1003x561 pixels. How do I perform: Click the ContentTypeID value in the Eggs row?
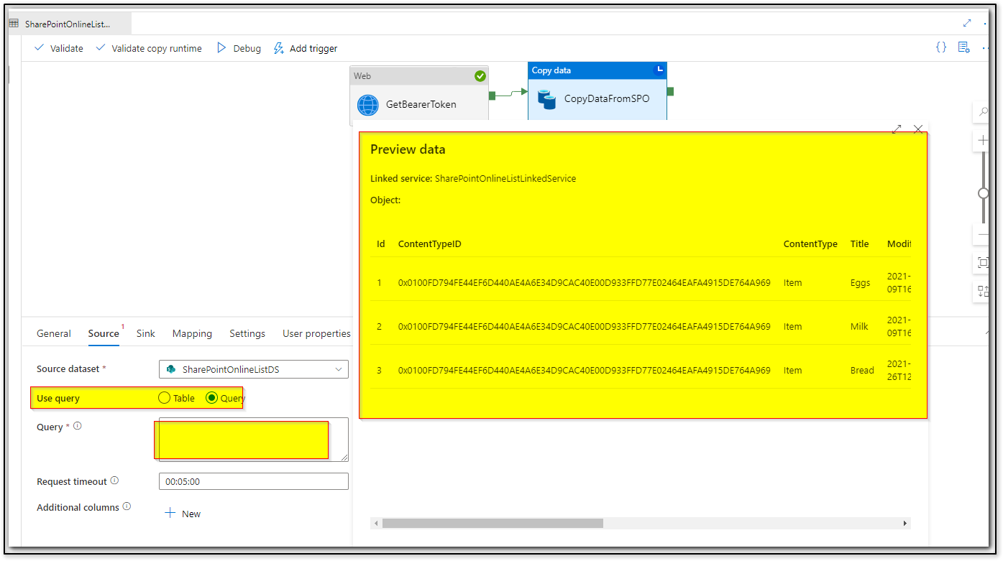click(x=585, y=283)
